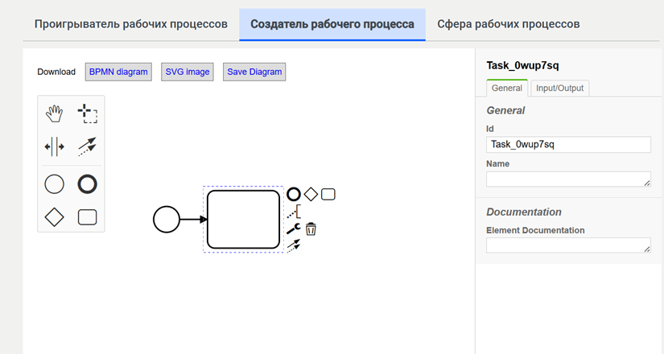Download the SVG image
The height and width of the screenshot is (354, 664).
pos(188,72)
